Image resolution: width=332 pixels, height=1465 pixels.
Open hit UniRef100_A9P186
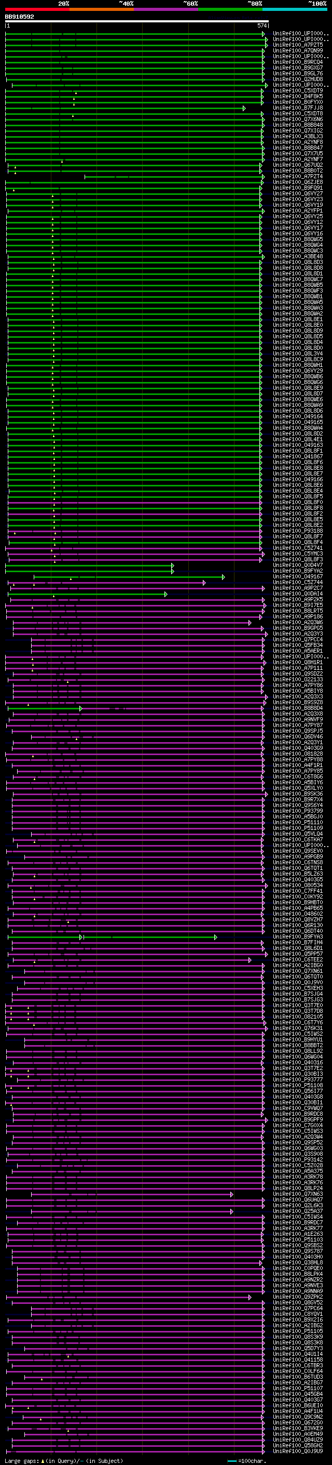tap(298, 616)
